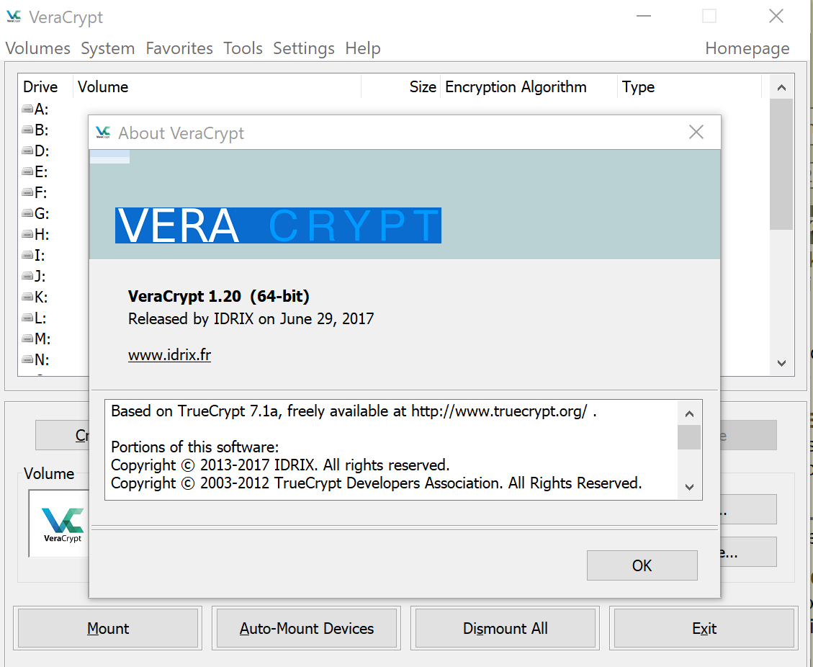Click the VeraCrypt icon in About title bar
The width and height of the screenshot is (813, 667).
[103, 133]
